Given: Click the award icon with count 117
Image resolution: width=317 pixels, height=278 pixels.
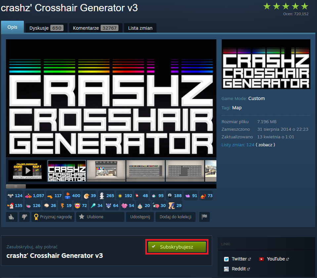Looking at the screenshot, I should coord(54,195).
